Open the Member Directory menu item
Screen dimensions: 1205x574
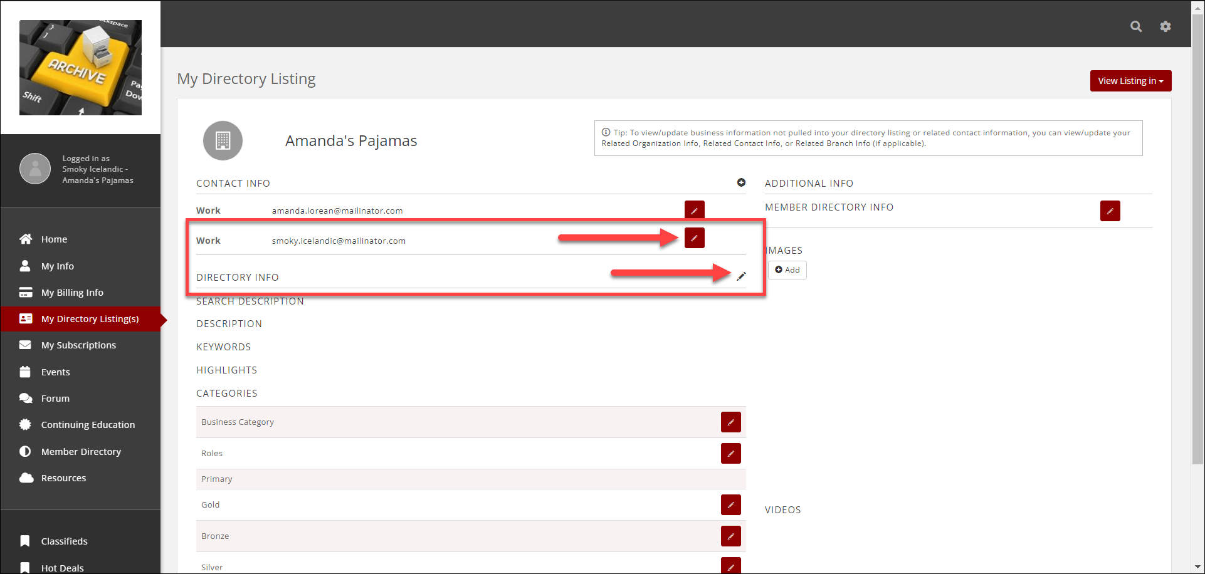[81, 452]
